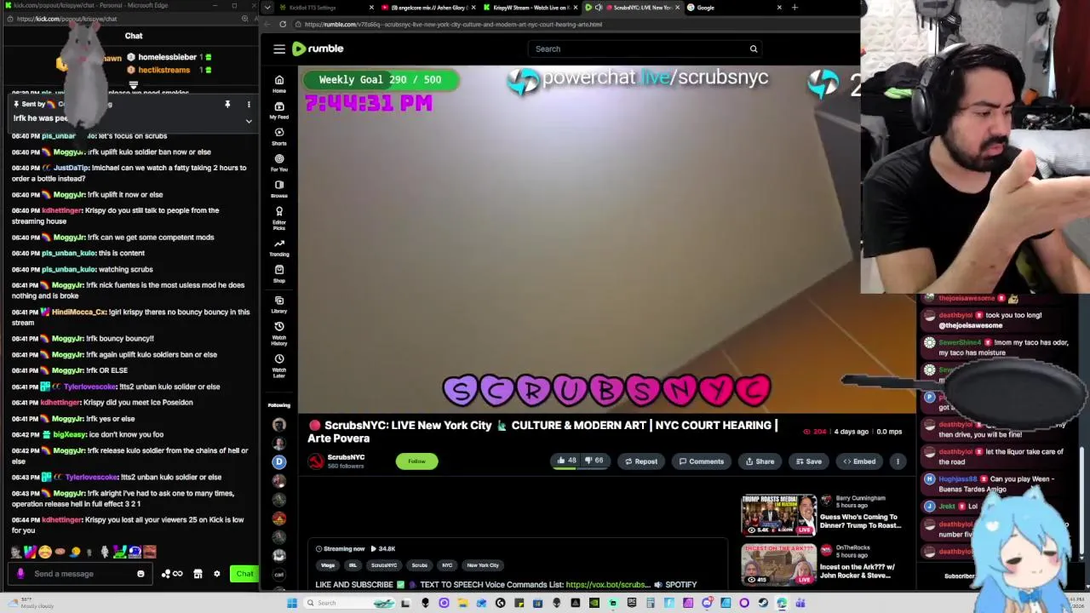
Task: Open Editor Picks in Rumble sidebar
Action: [x=278, y=217]
